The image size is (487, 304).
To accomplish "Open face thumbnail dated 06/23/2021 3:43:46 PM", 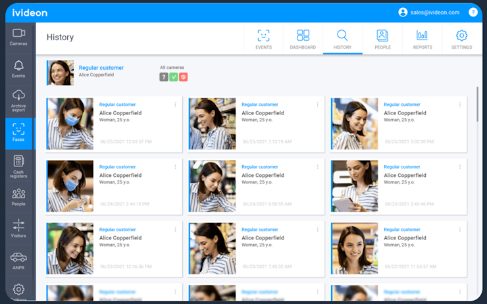I will pyautogui.click(x=355, y=186).
